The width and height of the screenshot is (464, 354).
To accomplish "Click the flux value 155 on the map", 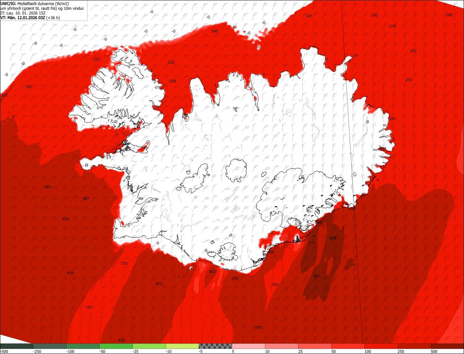I will click(274, 285).
